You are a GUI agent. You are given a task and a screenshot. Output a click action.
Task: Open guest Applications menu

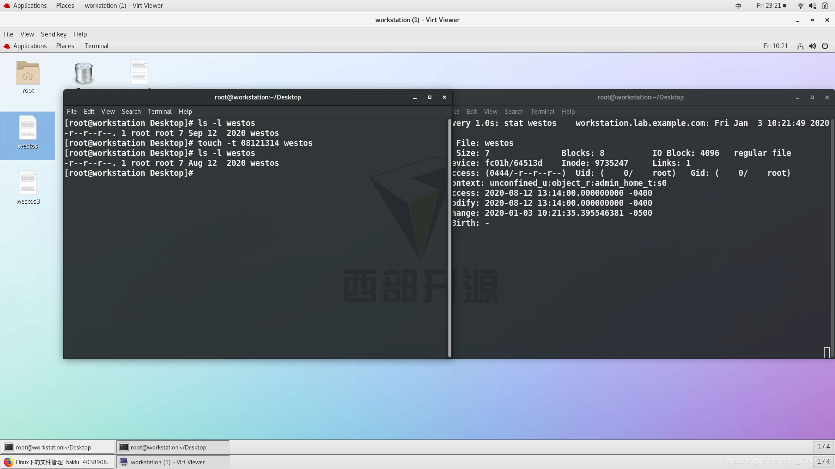click(30, 46)
